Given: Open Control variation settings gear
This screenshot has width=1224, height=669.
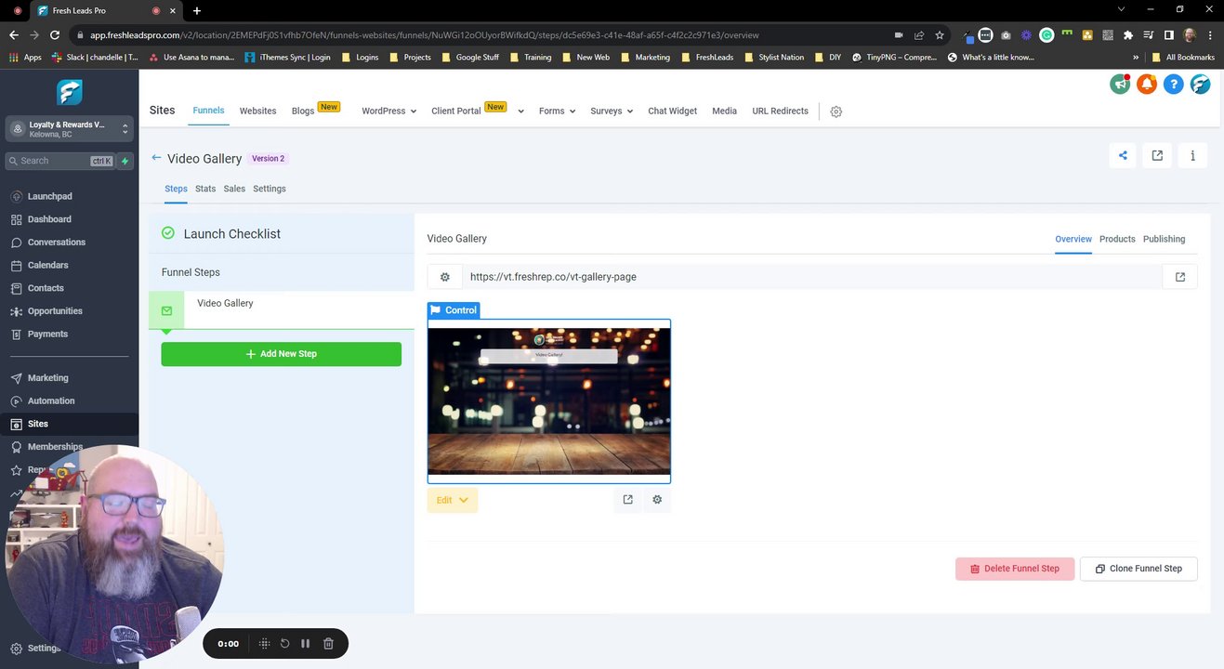Looking at the screenshot, I should tap(657, 500).
